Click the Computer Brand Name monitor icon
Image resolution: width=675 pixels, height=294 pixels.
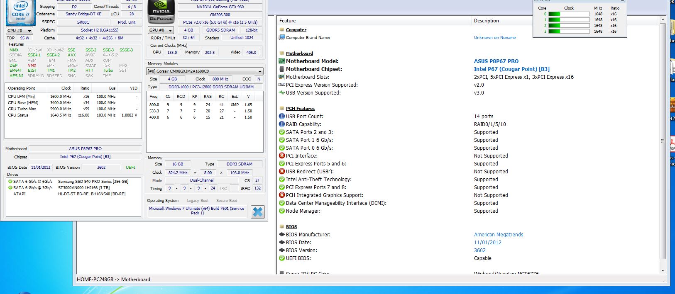(282, 37)
